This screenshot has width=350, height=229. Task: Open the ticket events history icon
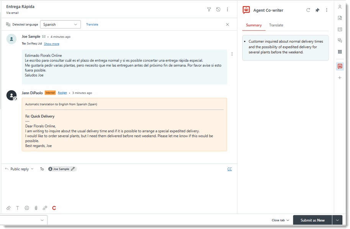point(218,9)
